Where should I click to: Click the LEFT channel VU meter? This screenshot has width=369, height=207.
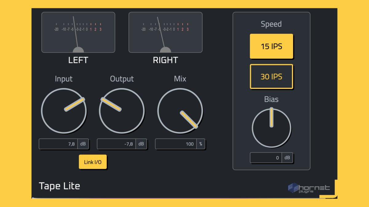(78, 32)
